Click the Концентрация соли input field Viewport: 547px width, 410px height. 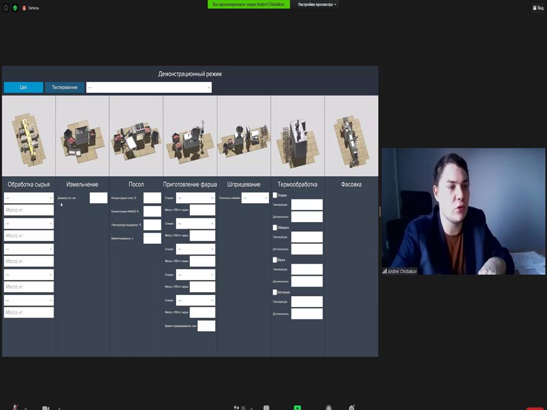point(152,198)
